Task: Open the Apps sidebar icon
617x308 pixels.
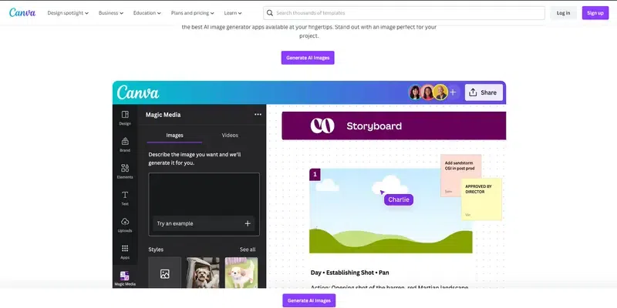Action: point(125,252)
